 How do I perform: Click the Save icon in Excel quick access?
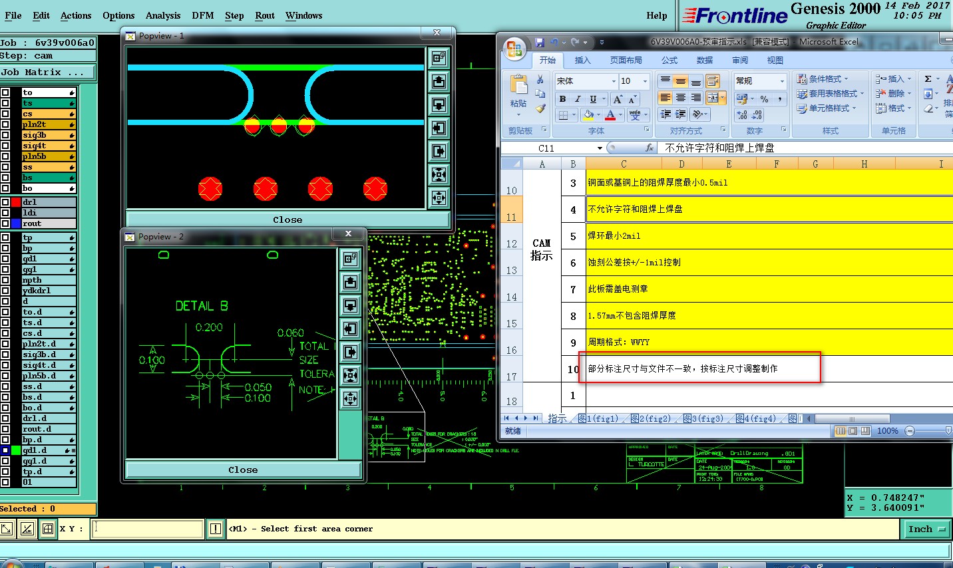pyautogui.click(x=539, y=42)
